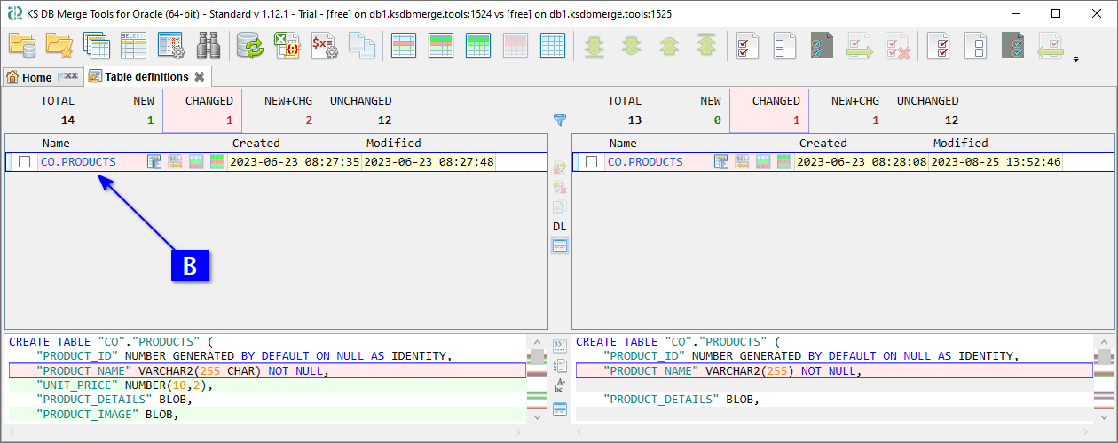
Task: Click the open database folder icon
Action: click(x=21, y=45)
